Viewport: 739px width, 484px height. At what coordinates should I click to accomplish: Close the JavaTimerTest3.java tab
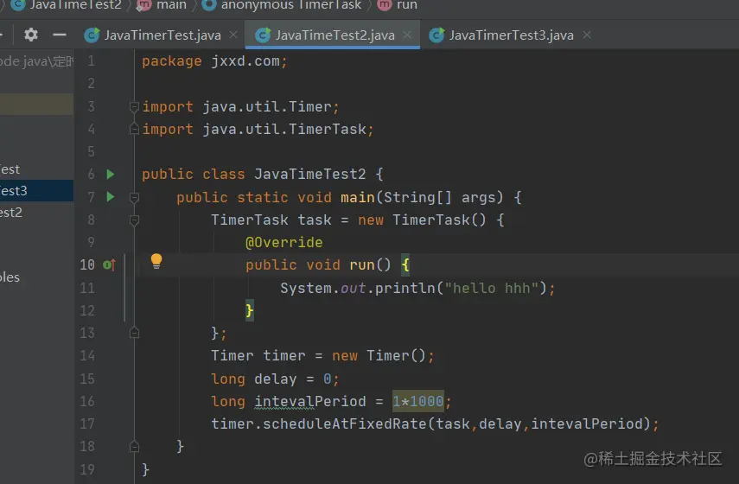[587, 35]
